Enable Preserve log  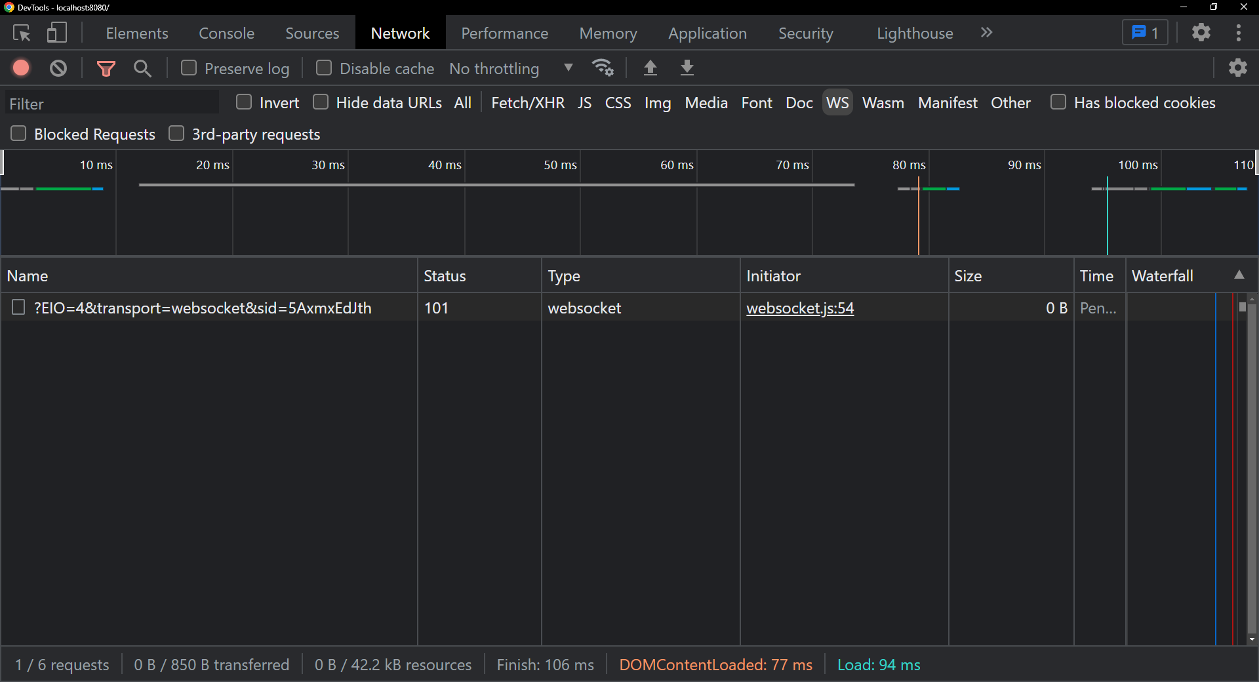(188, 68)
